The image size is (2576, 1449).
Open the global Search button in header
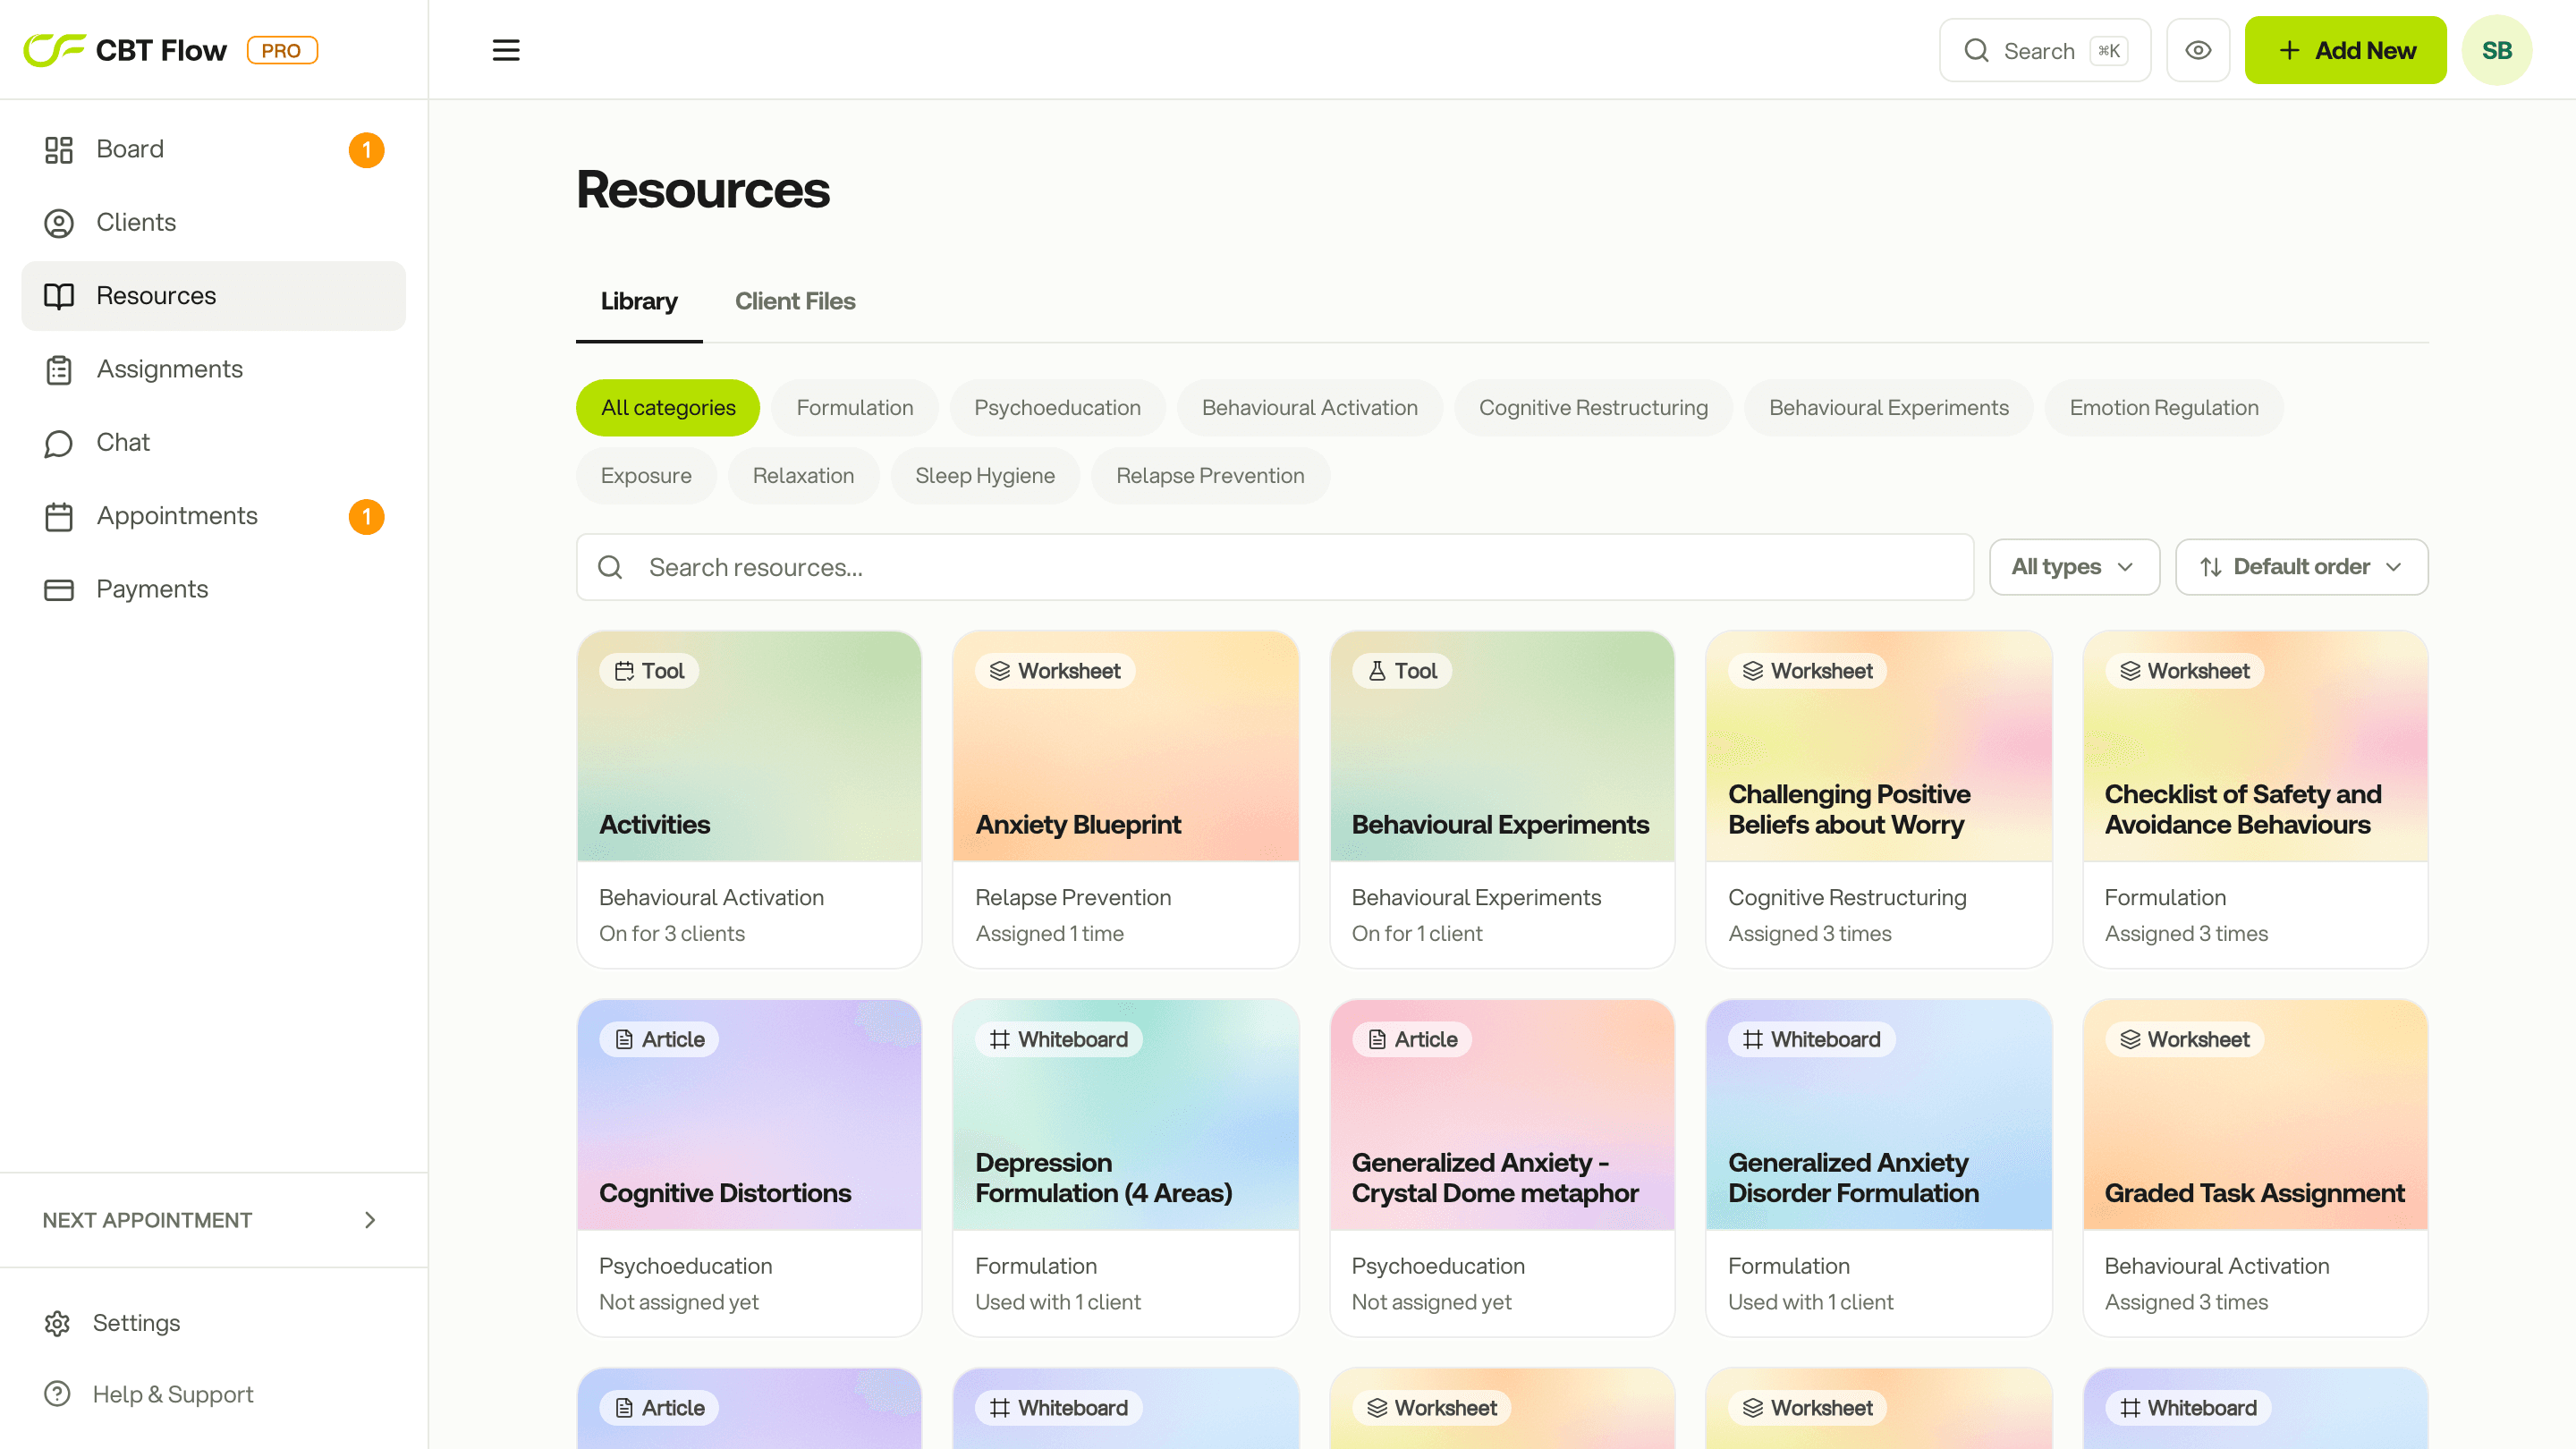[x=2044, y=50]
